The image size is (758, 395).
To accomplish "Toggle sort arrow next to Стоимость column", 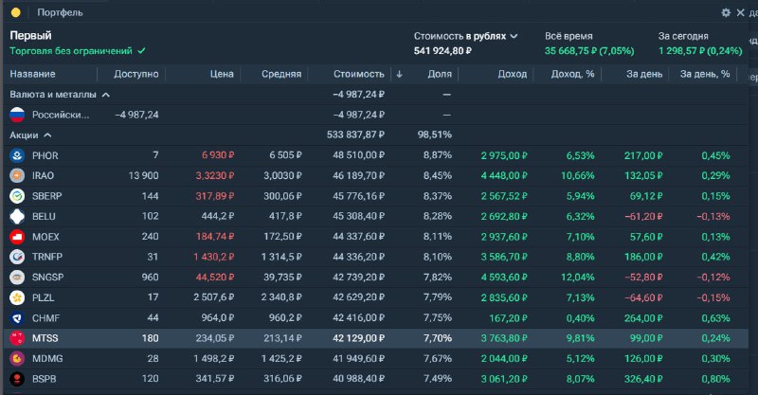I will coord(399,74).
